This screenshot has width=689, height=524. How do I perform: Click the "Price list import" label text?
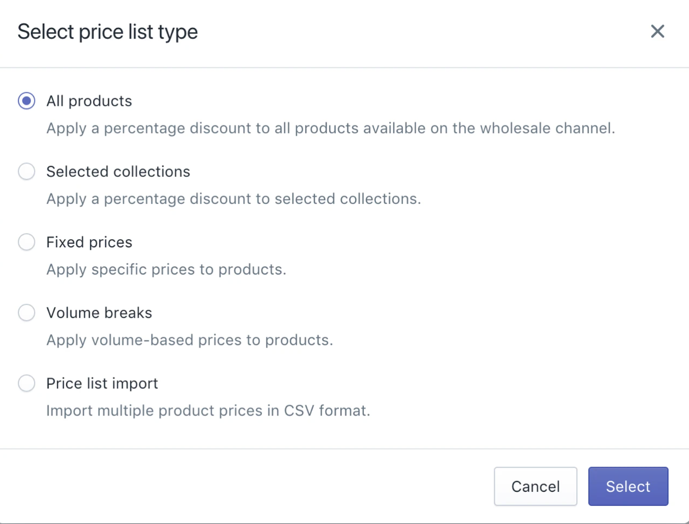pyautogui.click(x=102, y=383)
